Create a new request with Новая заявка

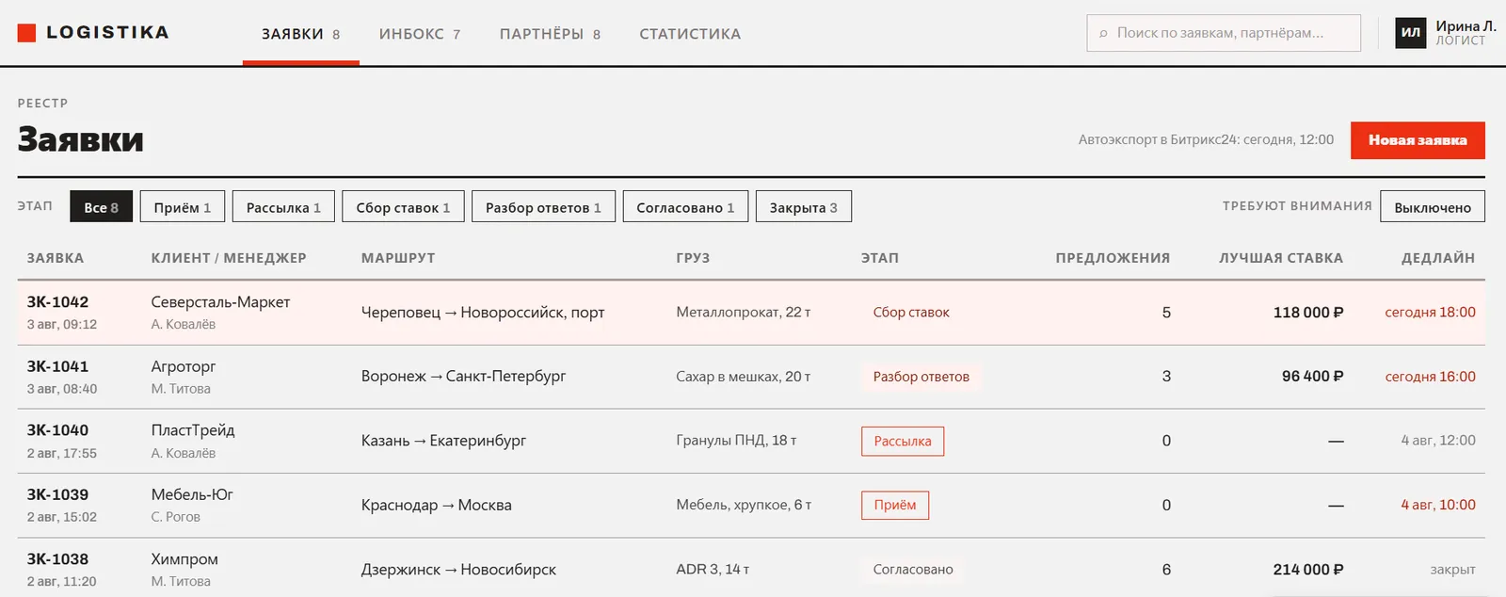tap(1418, 140)
